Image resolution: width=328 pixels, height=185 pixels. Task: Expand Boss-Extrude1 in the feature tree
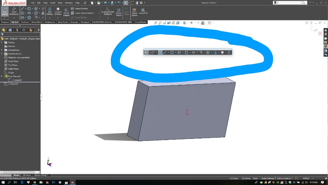[2, 76]
